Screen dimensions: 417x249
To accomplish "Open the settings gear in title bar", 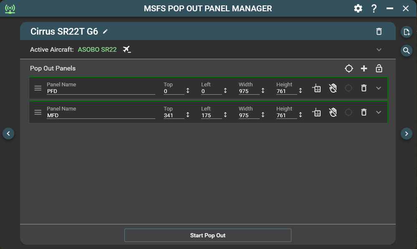I will 358,8.
